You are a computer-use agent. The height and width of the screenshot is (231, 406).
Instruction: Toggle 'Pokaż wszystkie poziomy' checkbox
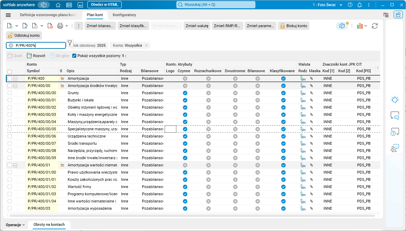tap(74, 55)
